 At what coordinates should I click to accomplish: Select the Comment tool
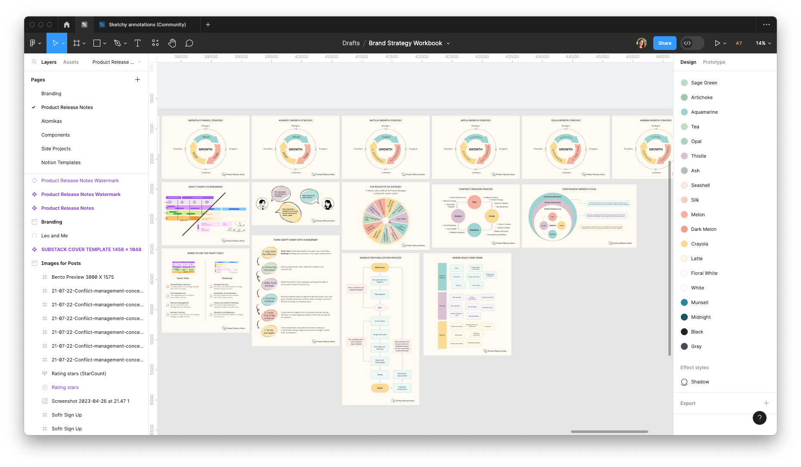pos(189,43)
